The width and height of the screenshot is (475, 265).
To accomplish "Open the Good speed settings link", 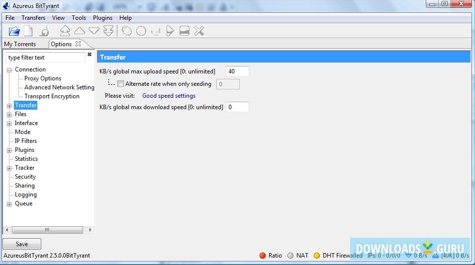I will tap(169, 96).
